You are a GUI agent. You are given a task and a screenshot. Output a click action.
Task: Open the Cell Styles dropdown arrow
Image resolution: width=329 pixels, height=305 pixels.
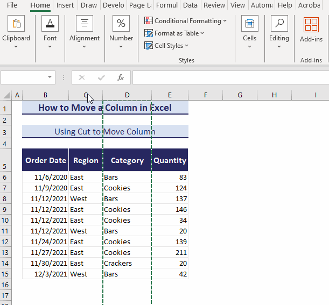[187, 46]
